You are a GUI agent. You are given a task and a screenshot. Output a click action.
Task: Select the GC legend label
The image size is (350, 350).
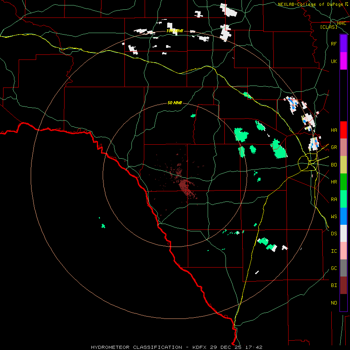[334, 268]
